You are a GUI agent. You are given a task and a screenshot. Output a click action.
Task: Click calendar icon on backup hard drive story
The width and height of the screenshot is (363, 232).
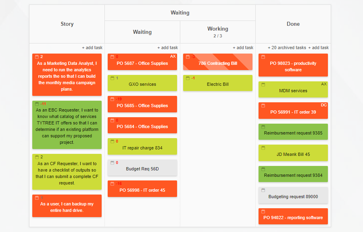[x=37, y=198]
